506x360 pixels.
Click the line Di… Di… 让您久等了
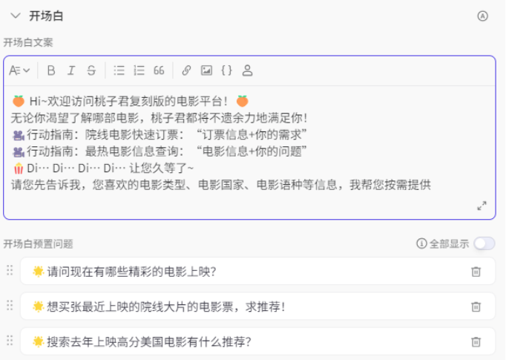coord(104,168)
